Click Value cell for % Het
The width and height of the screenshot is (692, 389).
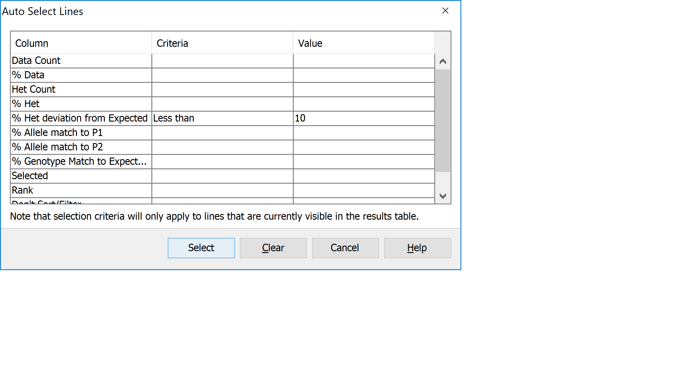pyautogui.click(x=364, y=104)
